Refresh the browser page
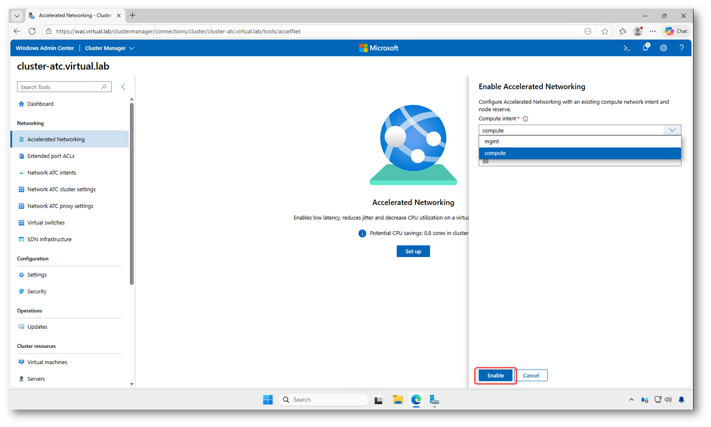This screenshot has height=427, width=711. (32, 31)
